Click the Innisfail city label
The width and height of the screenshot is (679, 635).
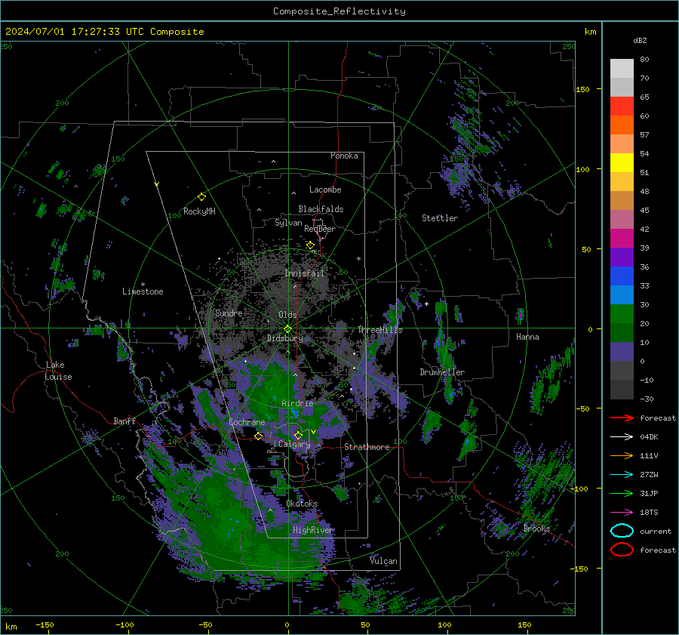[x=304, y=273]
